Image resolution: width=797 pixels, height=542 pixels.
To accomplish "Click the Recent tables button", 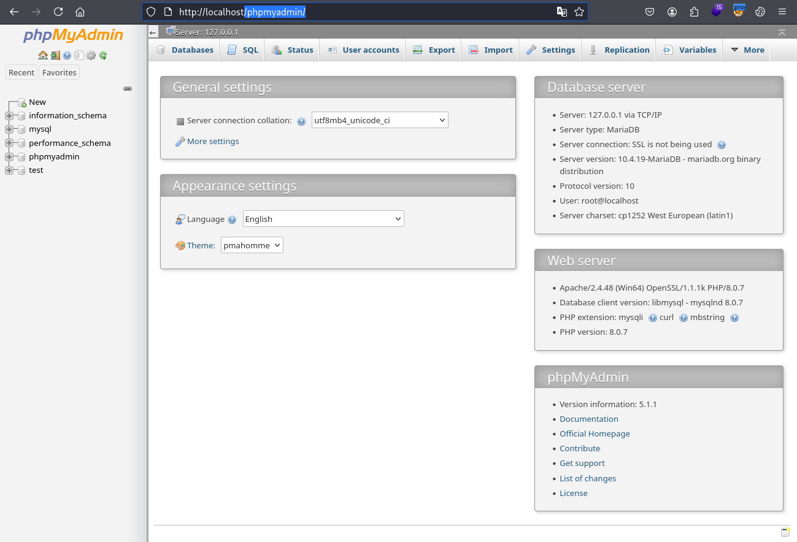I will coord(21,72).
